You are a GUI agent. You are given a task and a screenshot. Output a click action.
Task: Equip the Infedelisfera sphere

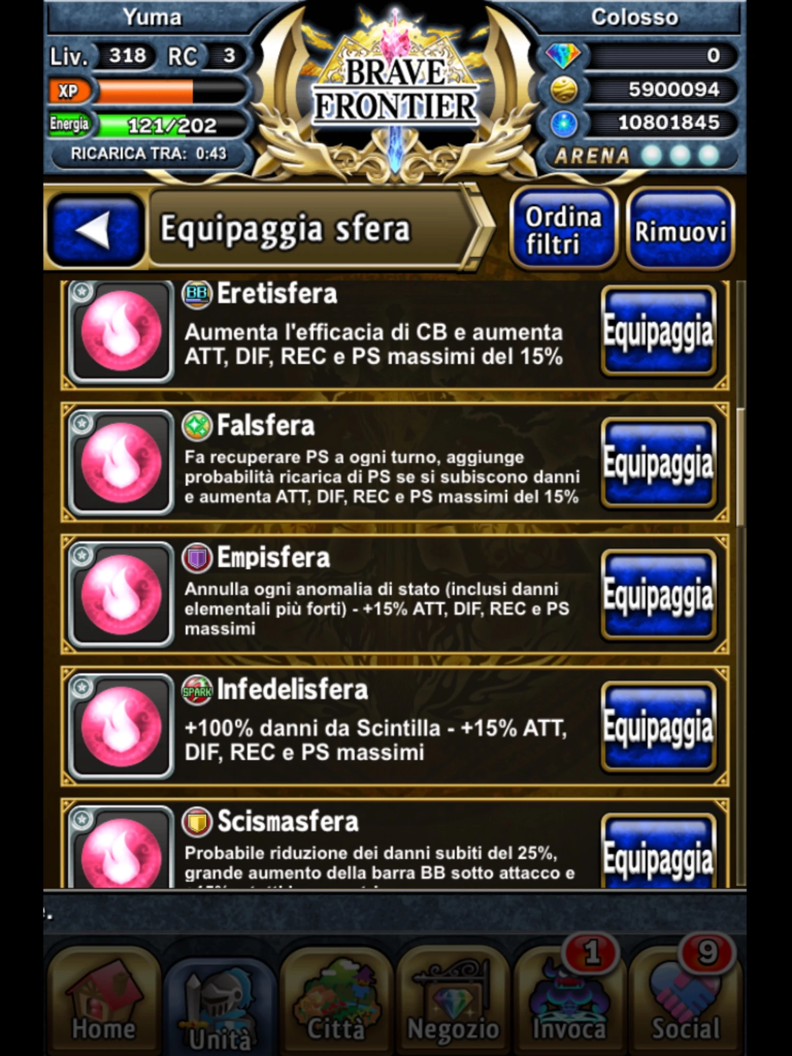click(x=658, y=727)
